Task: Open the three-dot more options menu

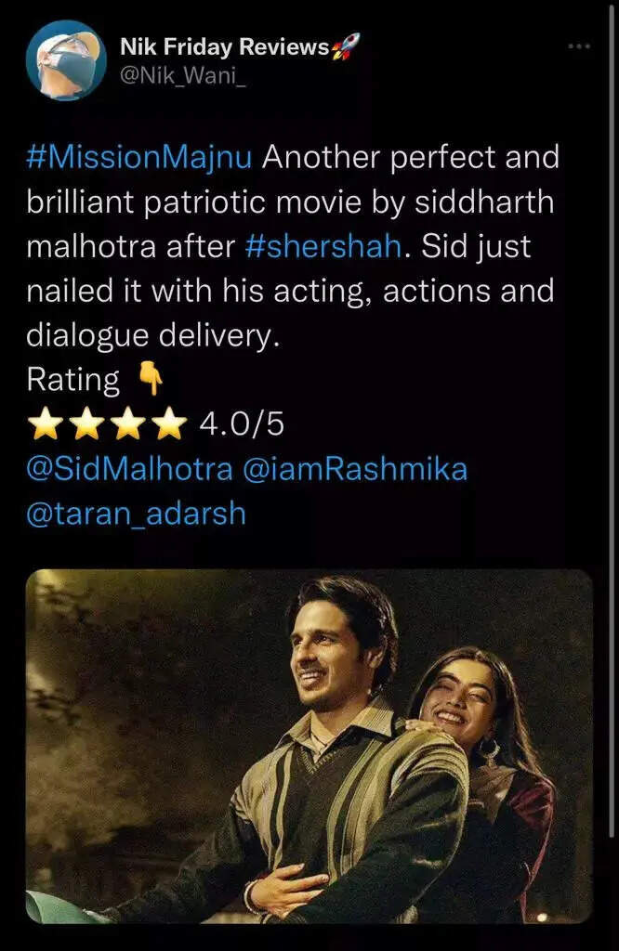Action: 579,46
